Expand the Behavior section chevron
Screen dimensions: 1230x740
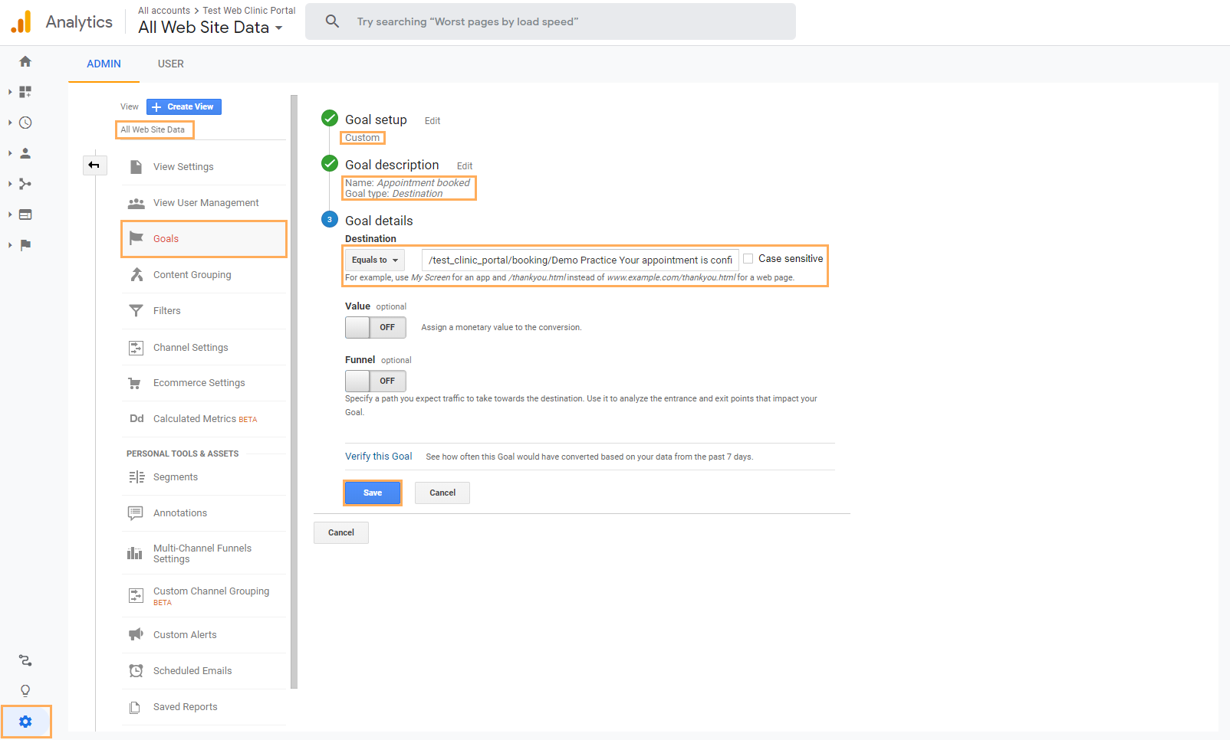pos(9,214)
